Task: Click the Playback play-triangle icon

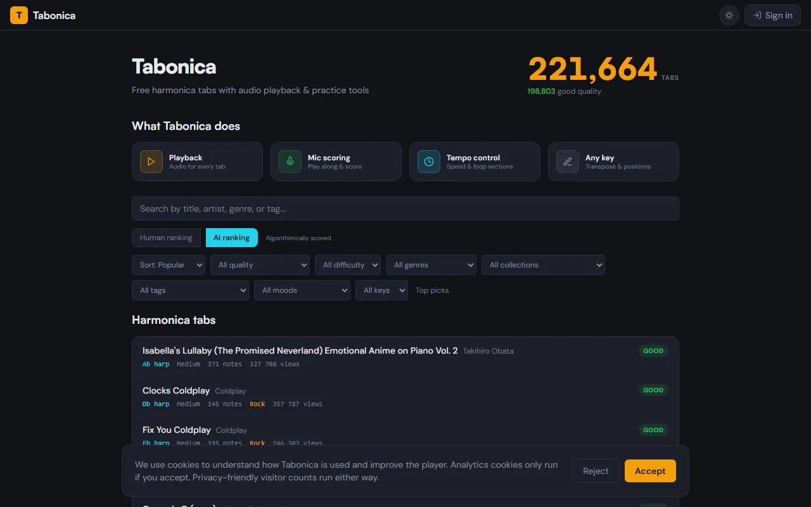Action: 151,162
